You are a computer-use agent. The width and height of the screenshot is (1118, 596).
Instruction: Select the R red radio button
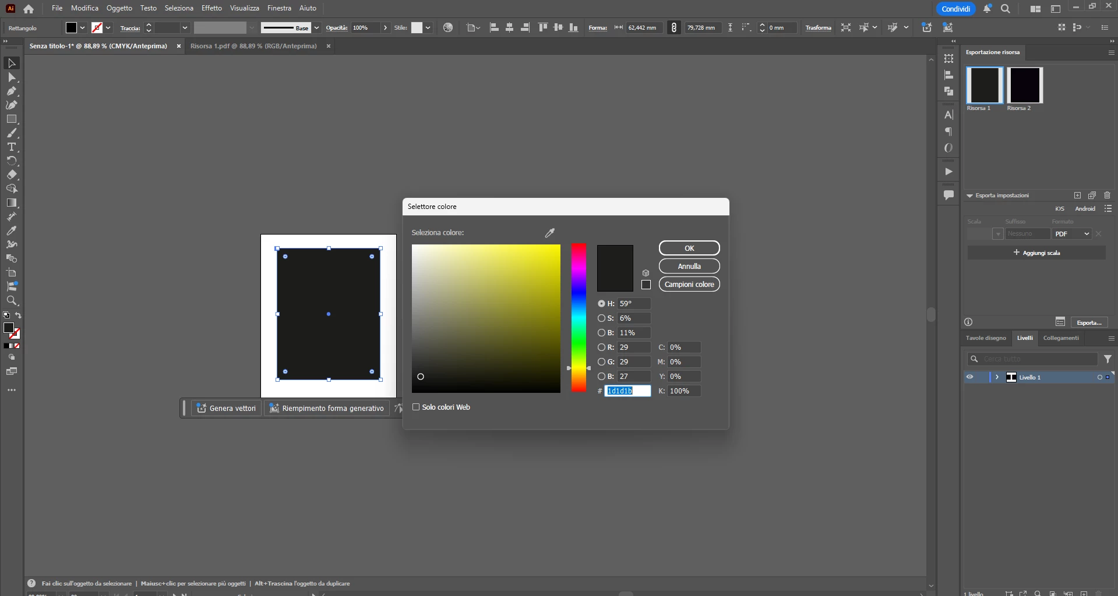pos(601,347)
